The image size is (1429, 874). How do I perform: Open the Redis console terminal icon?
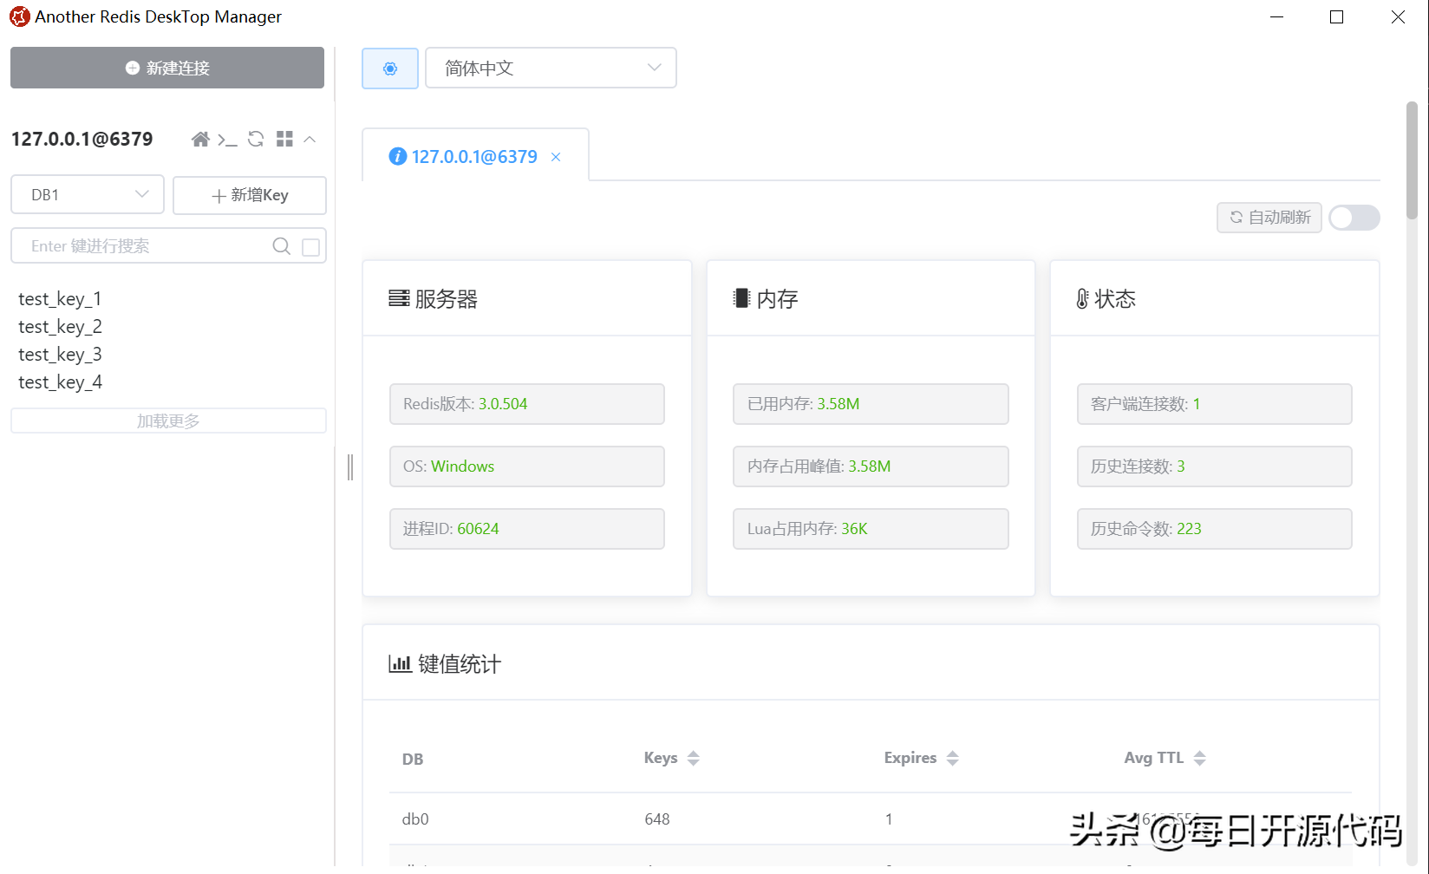[x=227, y=140]
